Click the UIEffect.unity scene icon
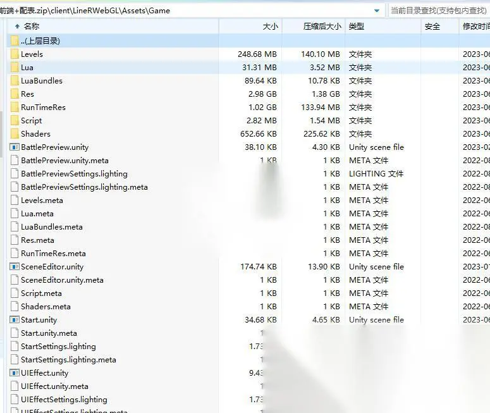Viewport: 490px width, 413px height. point(15,373)
